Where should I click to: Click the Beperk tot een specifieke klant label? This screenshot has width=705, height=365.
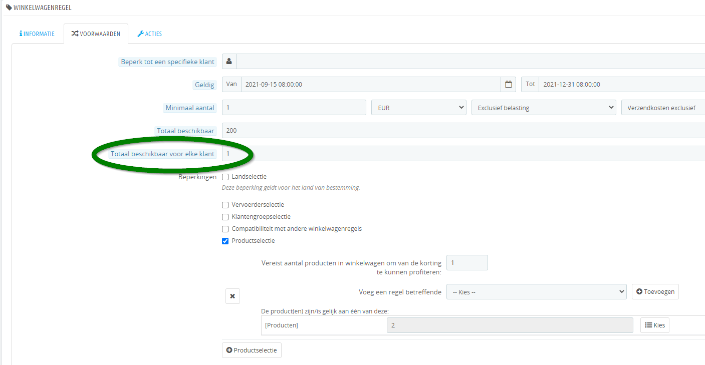click(167, 62)
